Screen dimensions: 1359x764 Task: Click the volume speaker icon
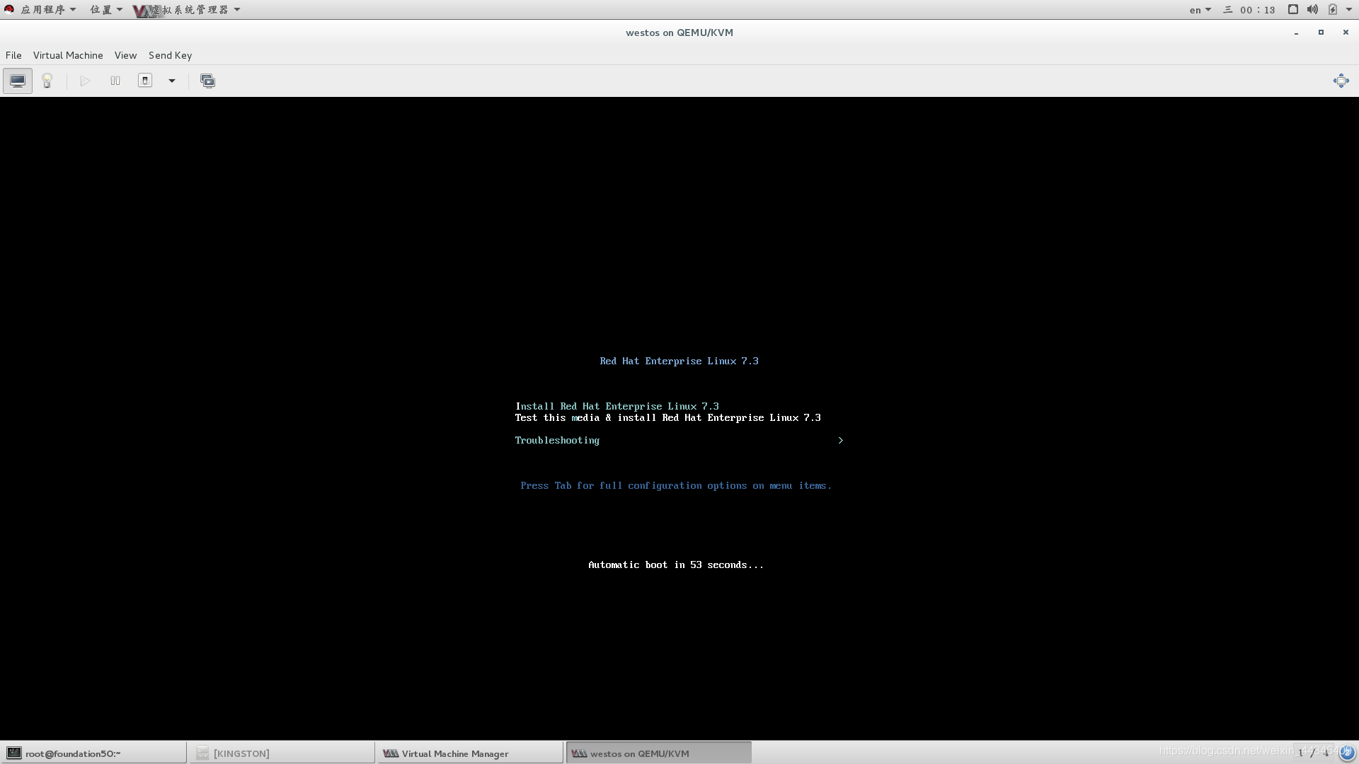point(1312,9)
